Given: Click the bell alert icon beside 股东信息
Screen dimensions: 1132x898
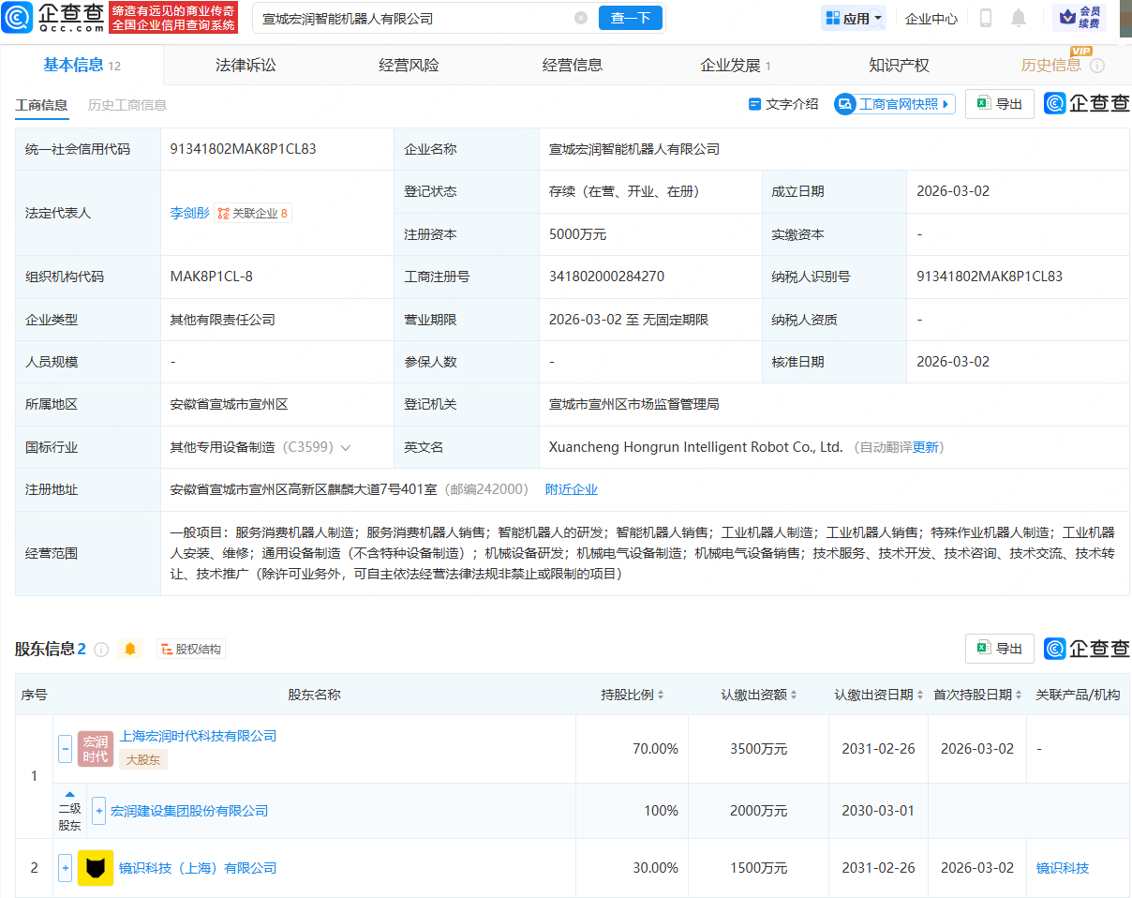Looking at the screenshot, I should 130,649.
